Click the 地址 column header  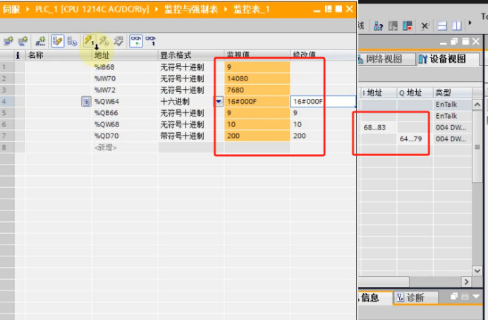125,55
